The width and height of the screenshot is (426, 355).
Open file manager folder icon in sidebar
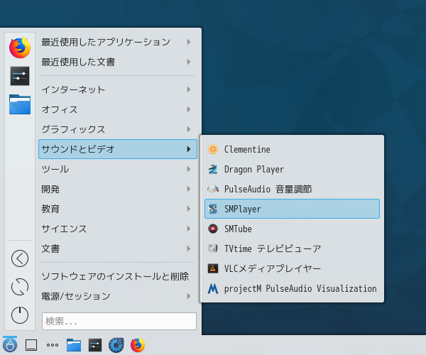coord(20,104)
